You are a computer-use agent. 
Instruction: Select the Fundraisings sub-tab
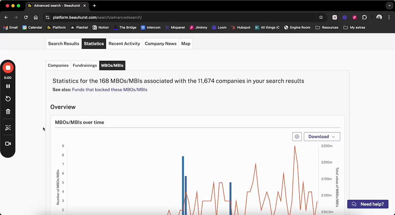click(x=85, y=65)
